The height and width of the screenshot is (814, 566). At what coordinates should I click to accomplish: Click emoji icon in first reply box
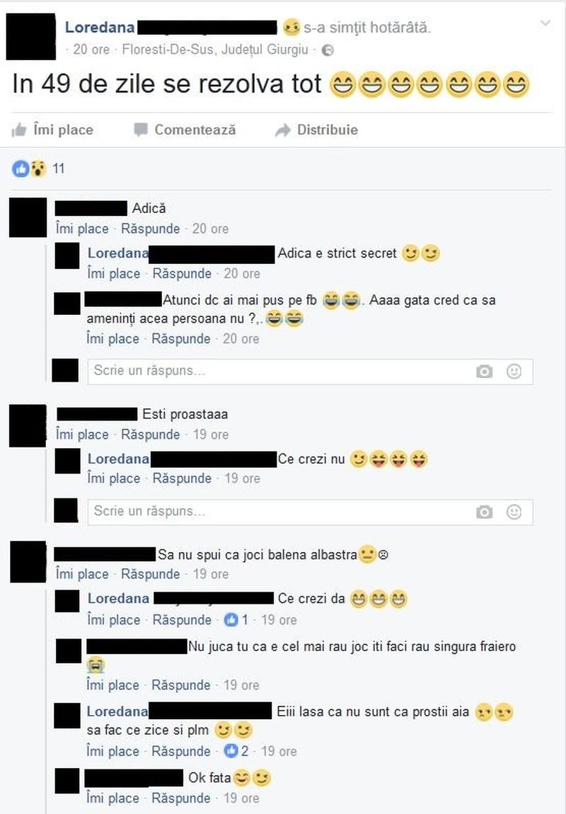click(x=514, y=371)
